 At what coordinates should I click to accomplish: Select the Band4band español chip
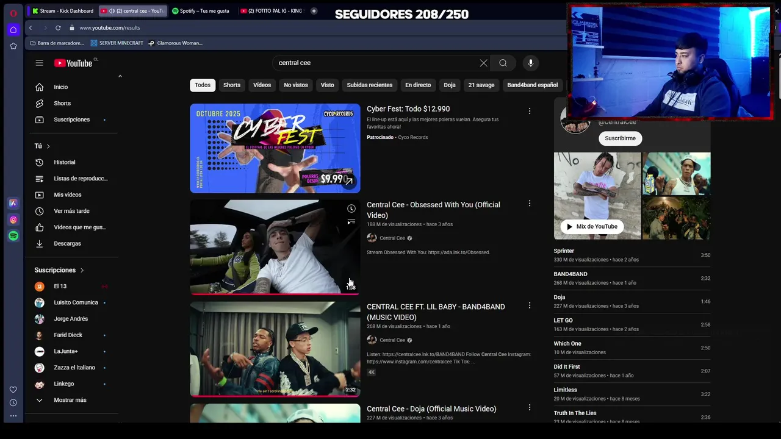533,85
